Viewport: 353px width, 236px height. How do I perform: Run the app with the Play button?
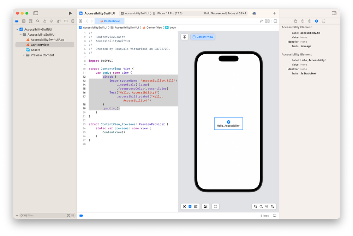click(x=70, y=13)
